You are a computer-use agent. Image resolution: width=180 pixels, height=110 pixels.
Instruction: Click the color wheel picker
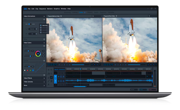pyautogui.click(x=38, y=54)
